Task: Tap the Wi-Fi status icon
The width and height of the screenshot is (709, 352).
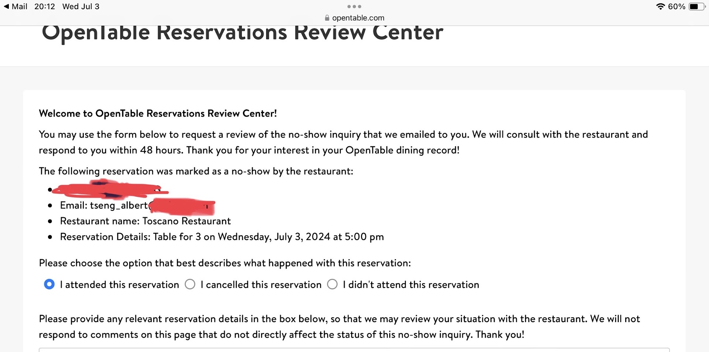Action: pos(660,7)
